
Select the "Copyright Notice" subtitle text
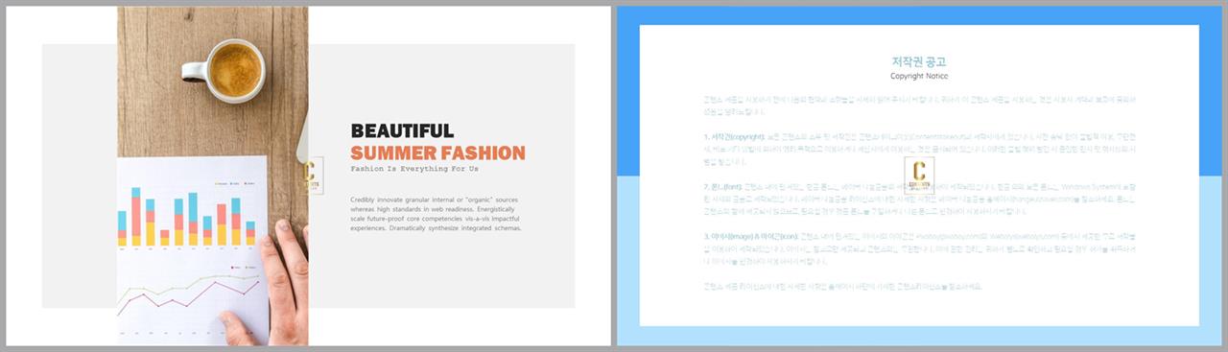[919, 76]
